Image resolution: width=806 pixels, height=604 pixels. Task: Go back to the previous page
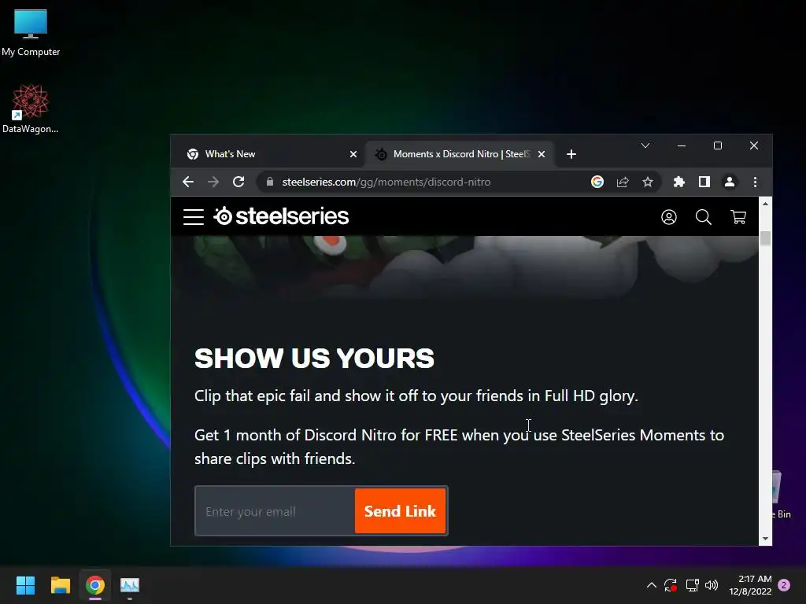coord(188,182)
